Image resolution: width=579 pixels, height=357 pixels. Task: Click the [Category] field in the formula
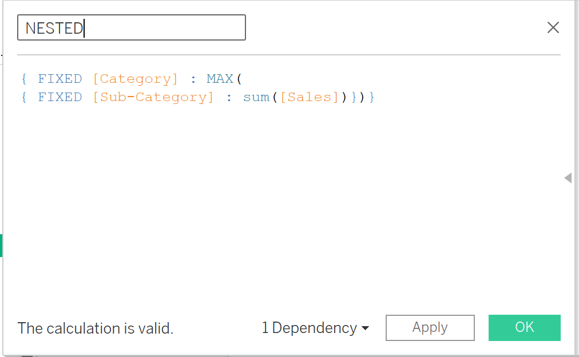tap(135, 79)
